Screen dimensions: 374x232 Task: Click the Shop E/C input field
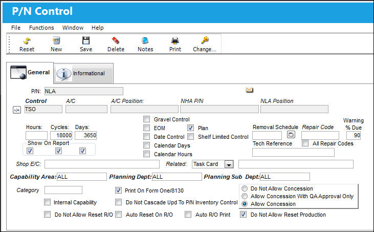pyautogui.click(x=102, y=164)
